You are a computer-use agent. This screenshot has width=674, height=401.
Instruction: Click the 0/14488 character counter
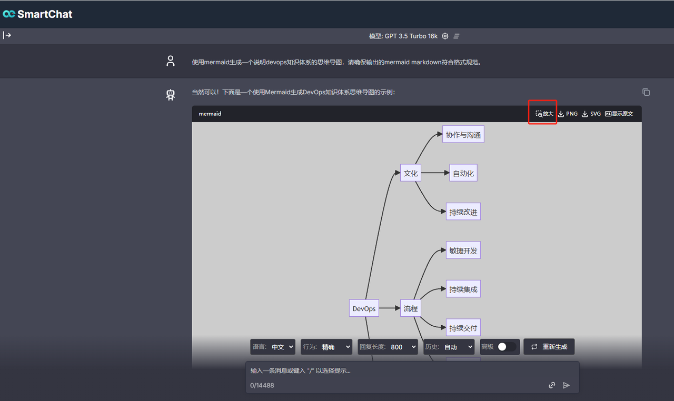(x=262, y=385)
